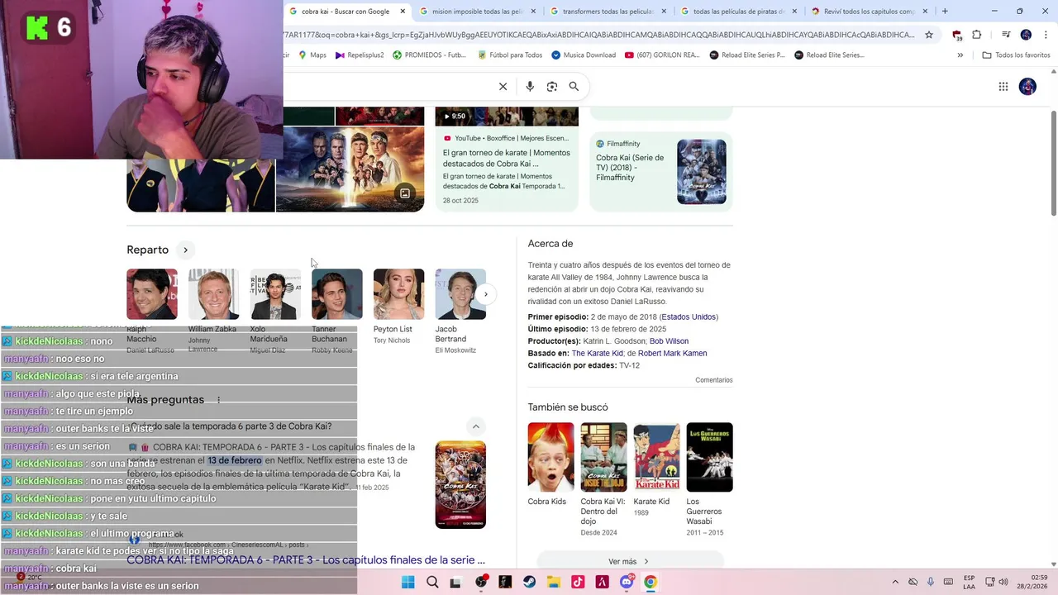This screenshot has width=1058, height=595.
Task: Clear the Google search box with X
Action: point(503,86)
